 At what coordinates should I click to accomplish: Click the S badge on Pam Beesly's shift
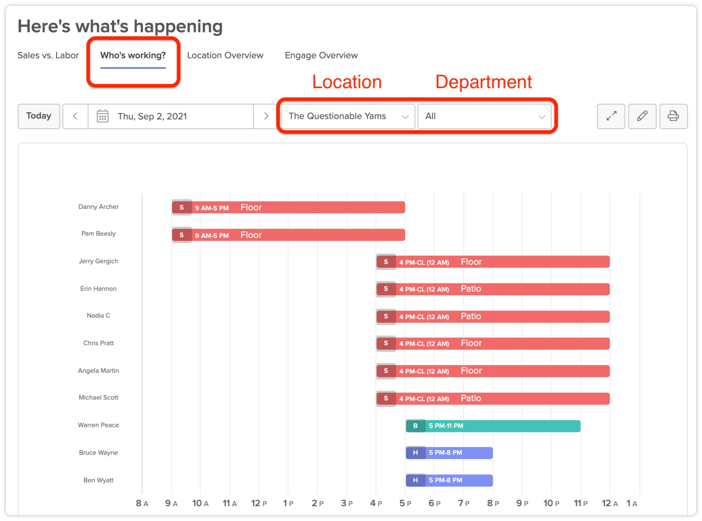182,235
